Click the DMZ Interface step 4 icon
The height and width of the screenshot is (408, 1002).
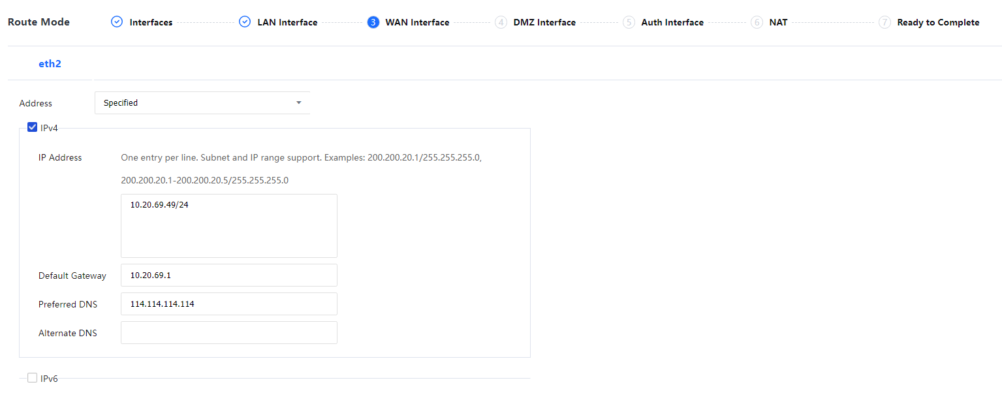pyautogui.click(x=501, y=22)
